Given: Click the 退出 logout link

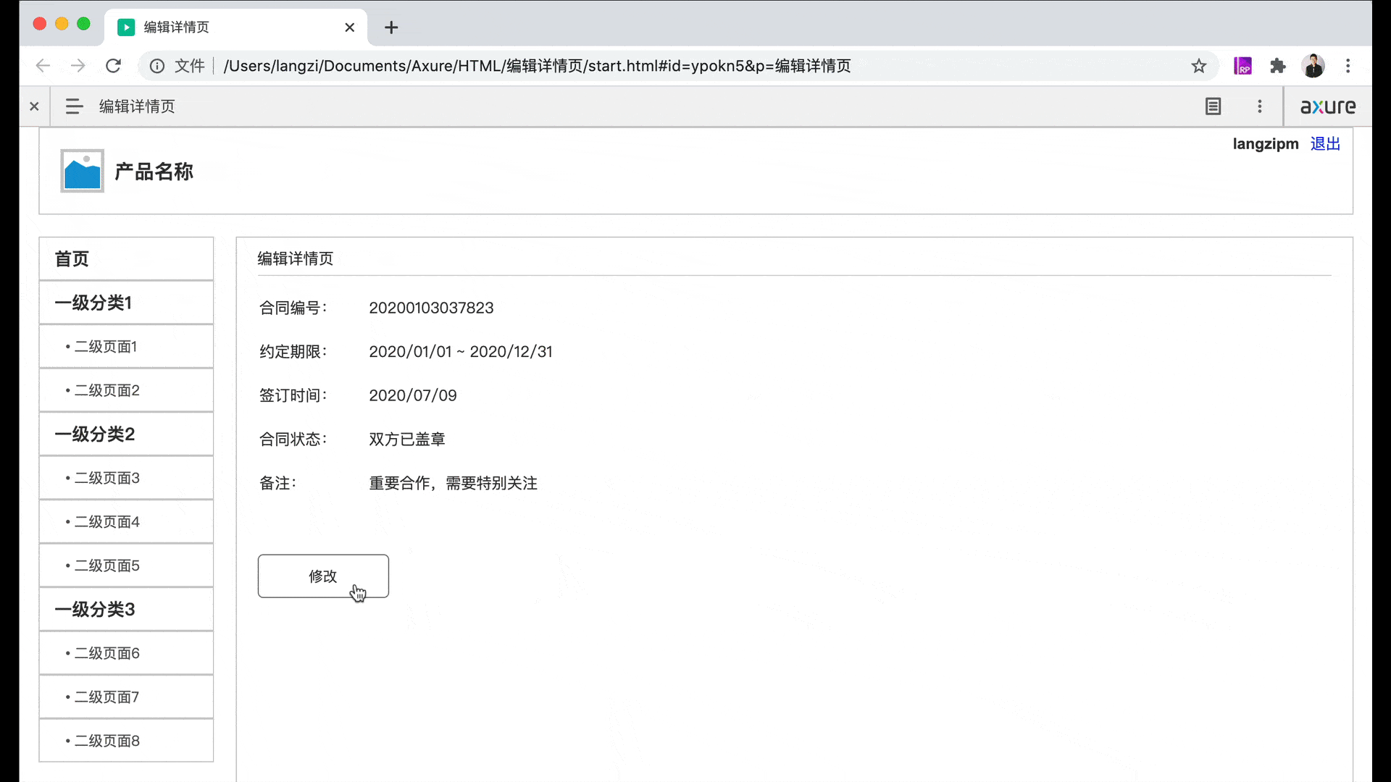Looking at the screenshot, I should pos(1325,144).
